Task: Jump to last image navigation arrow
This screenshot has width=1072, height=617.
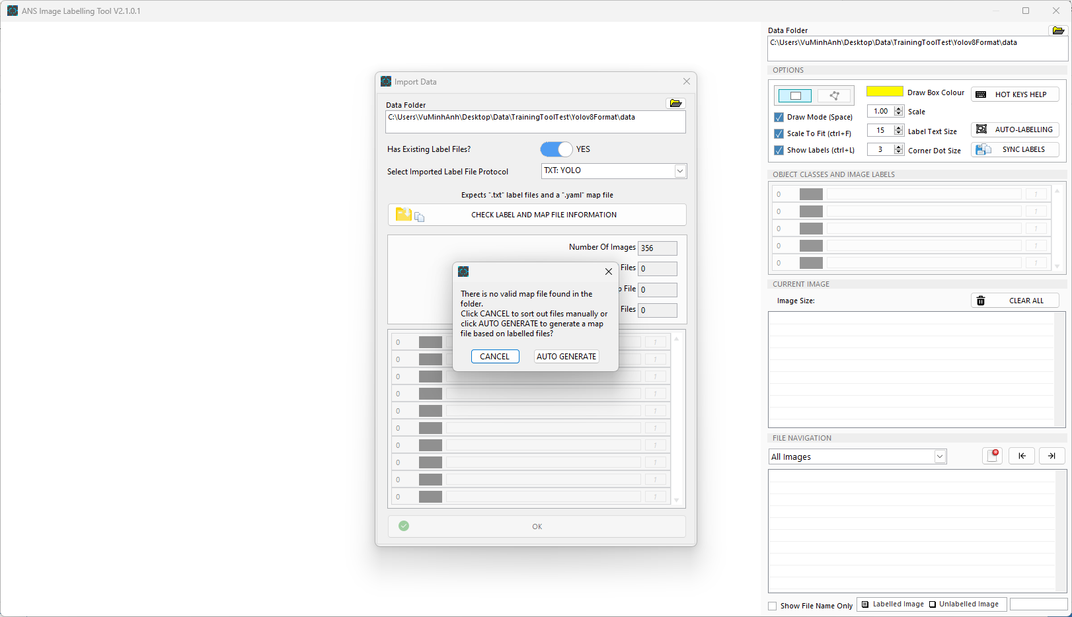Action: click(x=1052, y=456)
